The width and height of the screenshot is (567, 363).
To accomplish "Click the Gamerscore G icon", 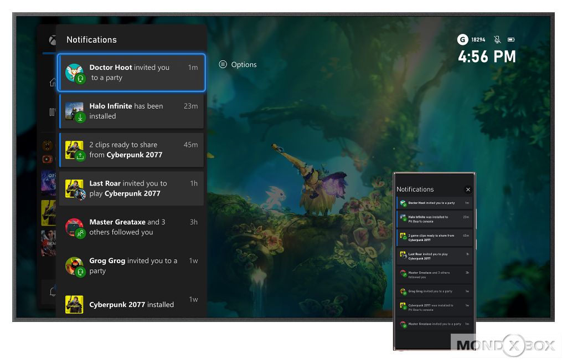I will [462, 40].
